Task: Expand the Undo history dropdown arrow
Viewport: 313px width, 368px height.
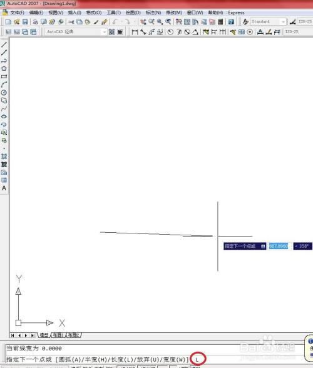Action: 121,22
